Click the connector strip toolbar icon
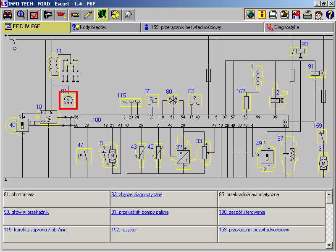The image size is (336, 252). coord(75,15)
